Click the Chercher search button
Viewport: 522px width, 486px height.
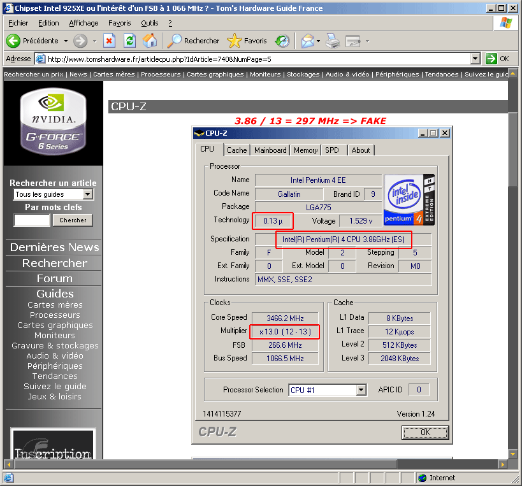pos(73,220)
